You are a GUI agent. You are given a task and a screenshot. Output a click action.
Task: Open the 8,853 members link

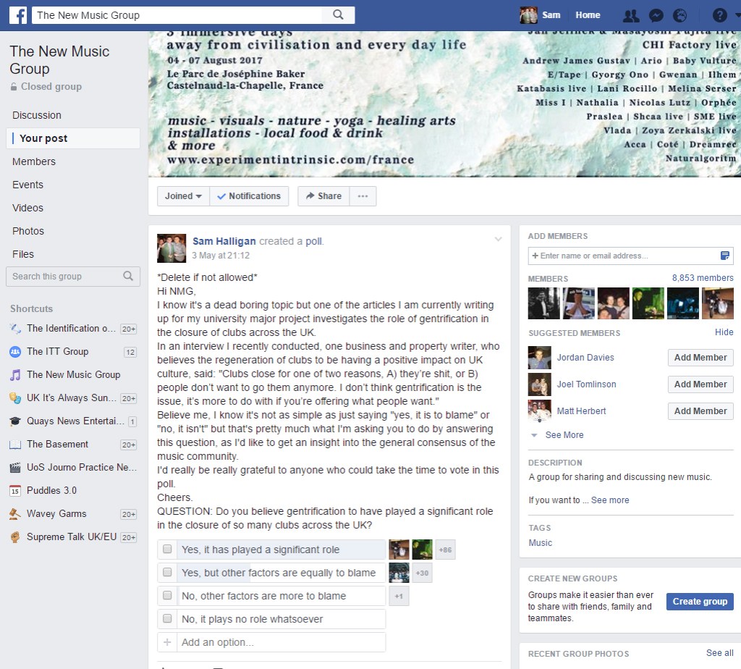(702, 278)
